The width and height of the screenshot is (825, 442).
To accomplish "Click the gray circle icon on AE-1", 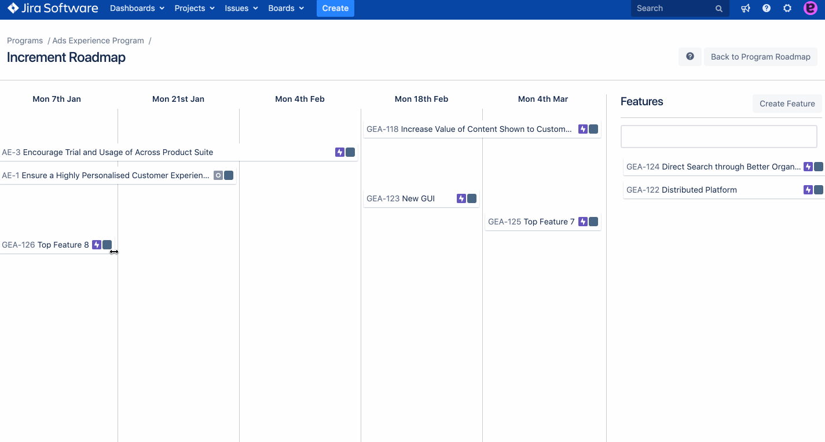I will 218,175.
